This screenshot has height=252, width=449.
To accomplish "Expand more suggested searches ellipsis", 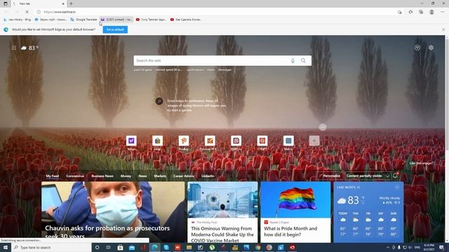I will click(x=239, y=69).
